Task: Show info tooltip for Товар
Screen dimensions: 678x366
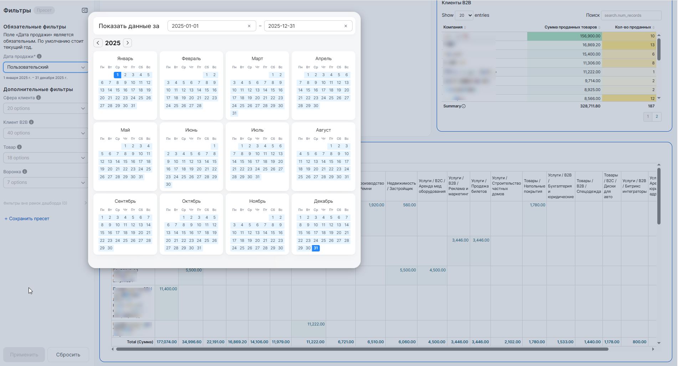Action: (x=19, y=147)
